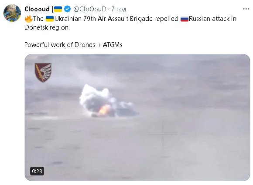Open the Cloooud profile avatar

coord(12,13)
